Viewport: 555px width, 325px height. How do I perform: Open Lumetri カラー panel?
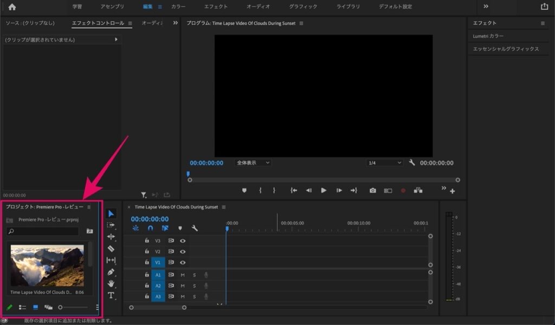[x=488, y=36]
